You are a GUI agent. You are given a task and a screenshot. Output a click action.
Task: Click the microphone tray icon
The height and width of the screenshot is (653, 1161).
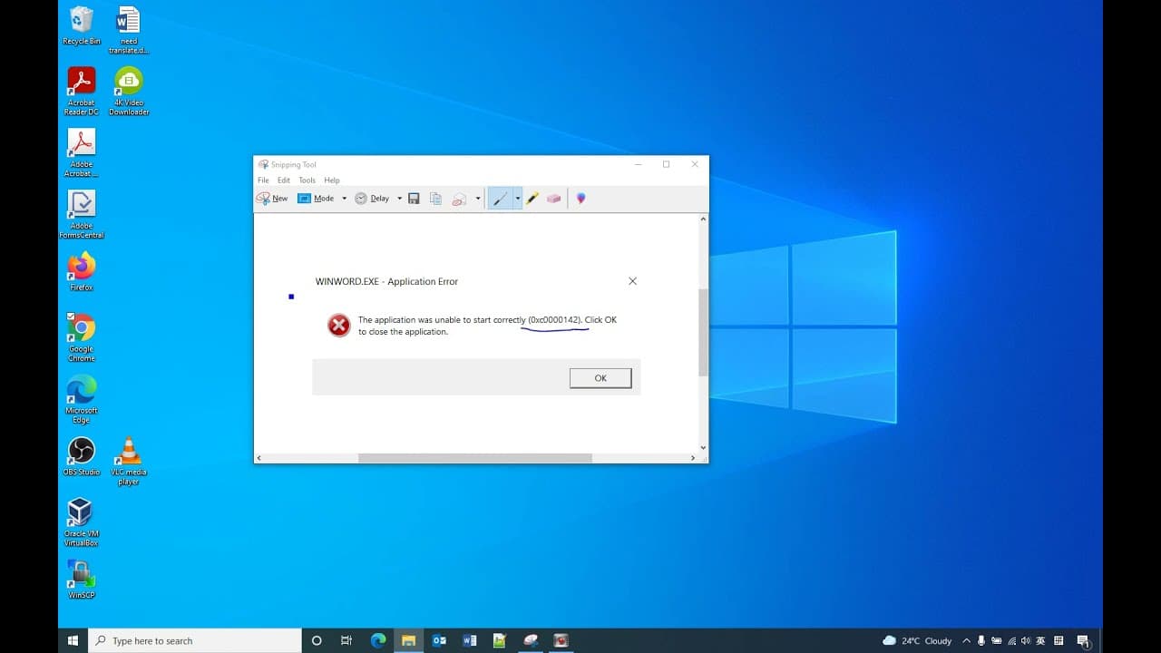pos(981,640)
